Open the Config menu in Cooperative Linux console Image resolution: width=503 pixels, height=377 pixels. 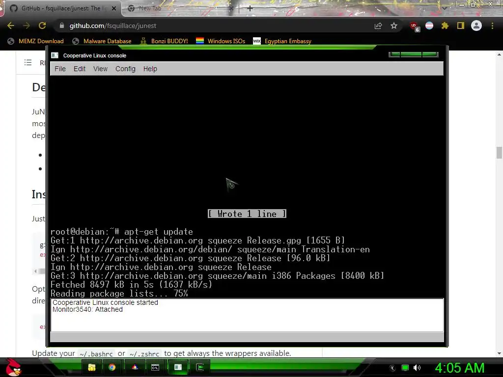click(x=125, y=69)
